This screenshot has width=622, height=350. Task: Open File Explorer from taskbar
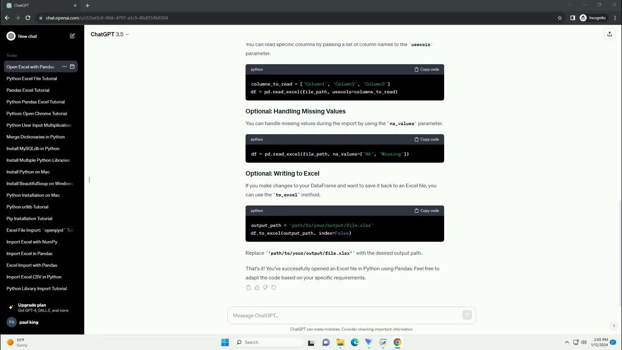click(340, 342)
